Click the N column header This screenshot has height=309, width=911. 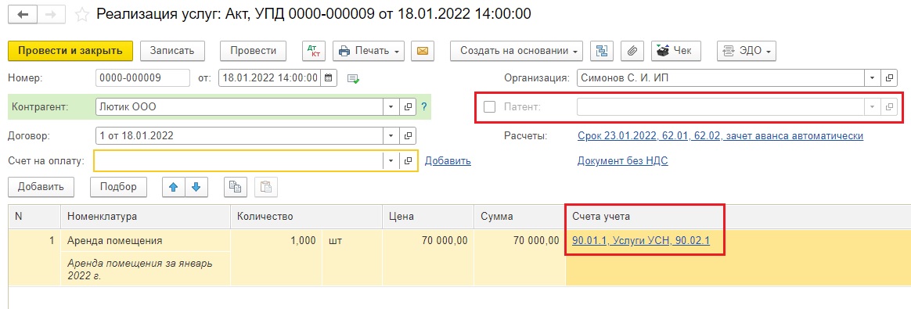coord(34,217)
